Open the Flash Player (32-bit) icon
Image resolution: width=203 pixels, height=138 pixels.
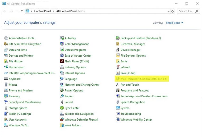coord(62,61)
